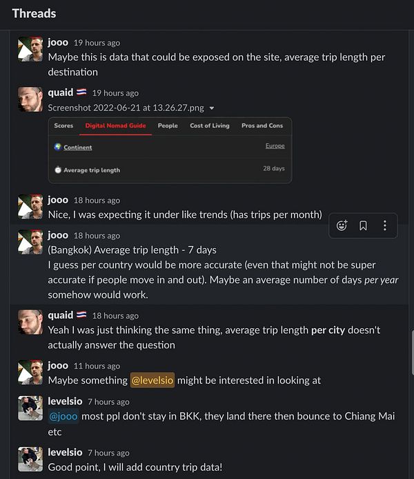Open the 19 hours ago timestamp on jooo's message
The width and height of the screenshot is (414, 479).
[x=97, y=43]
